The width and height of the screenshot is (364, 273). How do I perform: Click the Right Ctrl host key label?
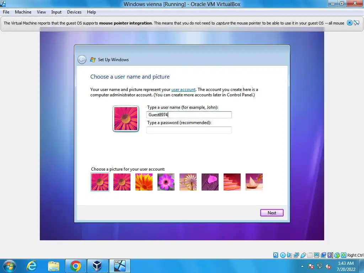[x=355, y=255]
